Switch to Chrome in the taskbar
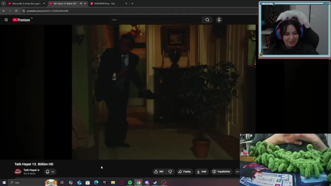The image size is (331, 186). [x=139, y=183]
